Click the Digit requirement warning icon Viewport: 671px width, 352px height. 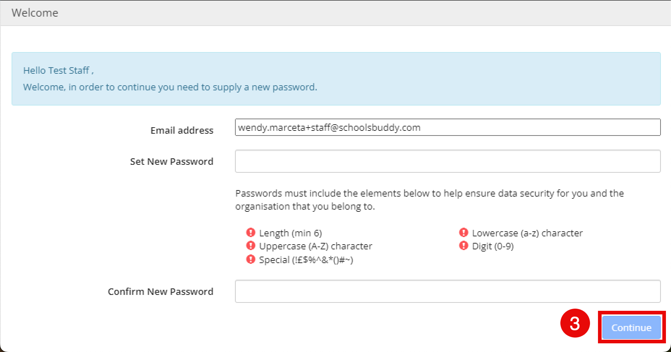pos(463,246)
